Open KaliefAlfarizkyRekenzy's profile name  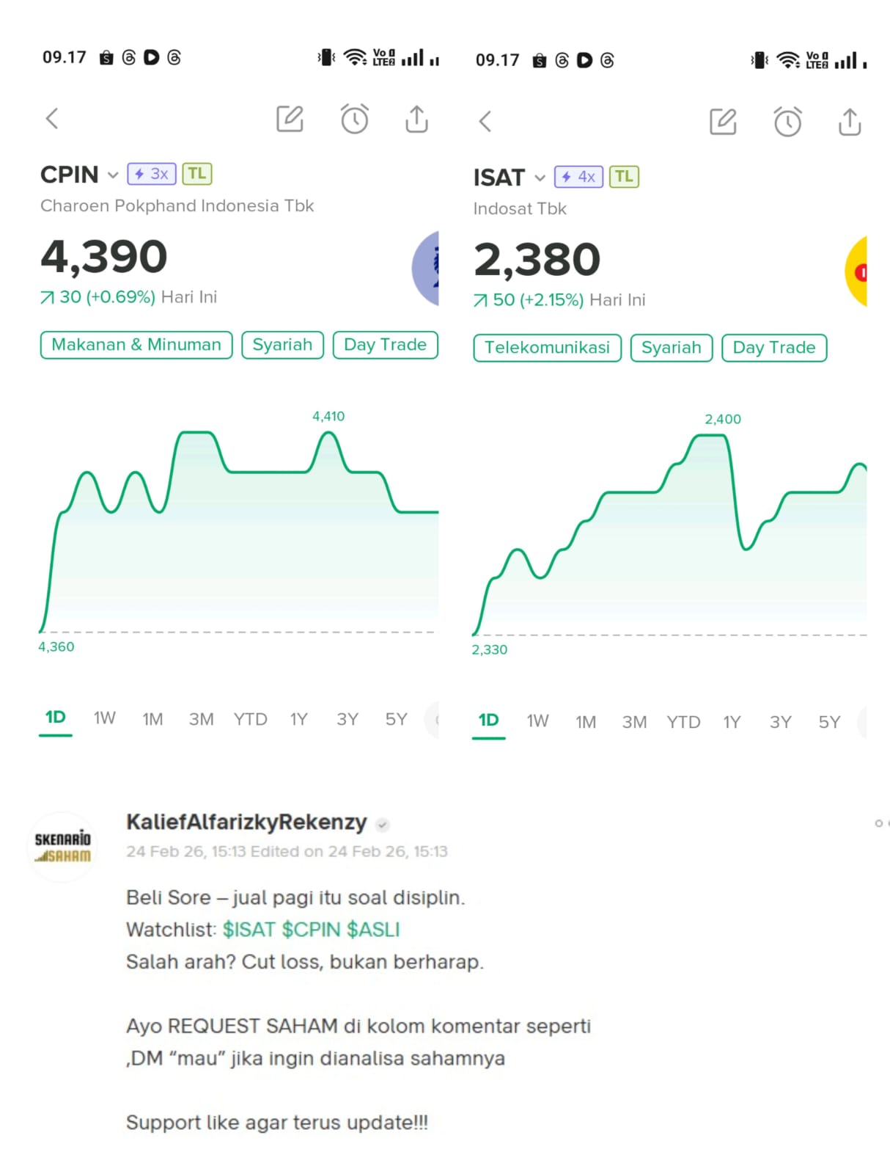point(246,822)
